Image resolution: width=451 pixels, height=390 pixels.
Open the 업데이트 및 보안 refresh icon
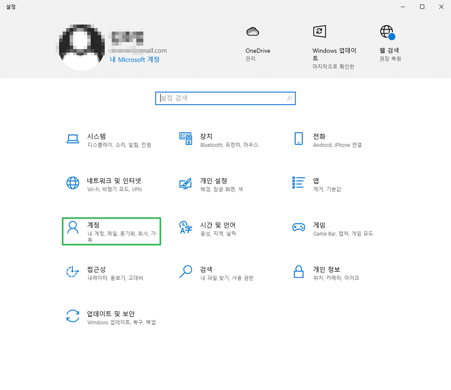pos(73,316)
